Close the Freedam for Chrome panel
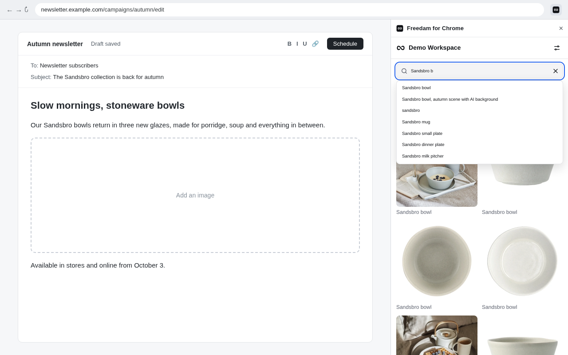This screenshot has width=568, height=355. click(x=561, y=28)
